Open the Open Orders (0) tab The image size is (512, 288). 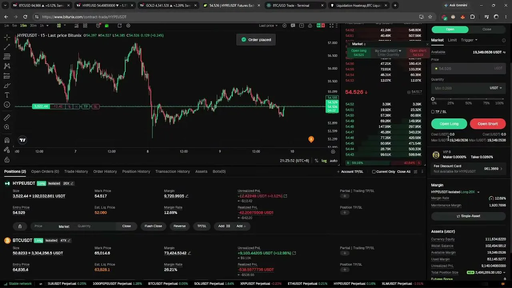[45, 172]
